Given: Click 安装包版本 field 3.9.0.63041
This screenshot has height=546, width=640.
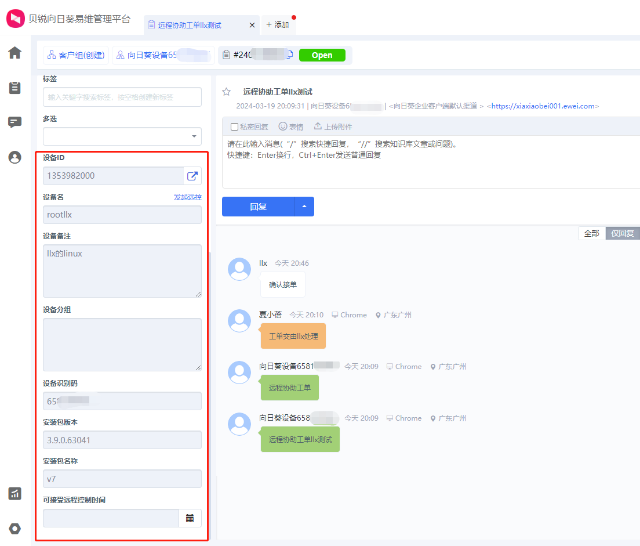Looking at the screenshot, I should 122,440.
